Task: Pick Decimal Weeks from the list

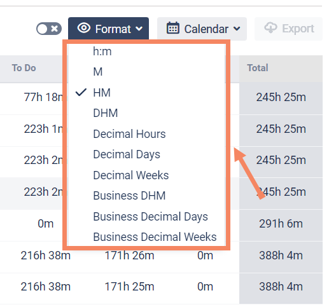Action: [131, 175]
